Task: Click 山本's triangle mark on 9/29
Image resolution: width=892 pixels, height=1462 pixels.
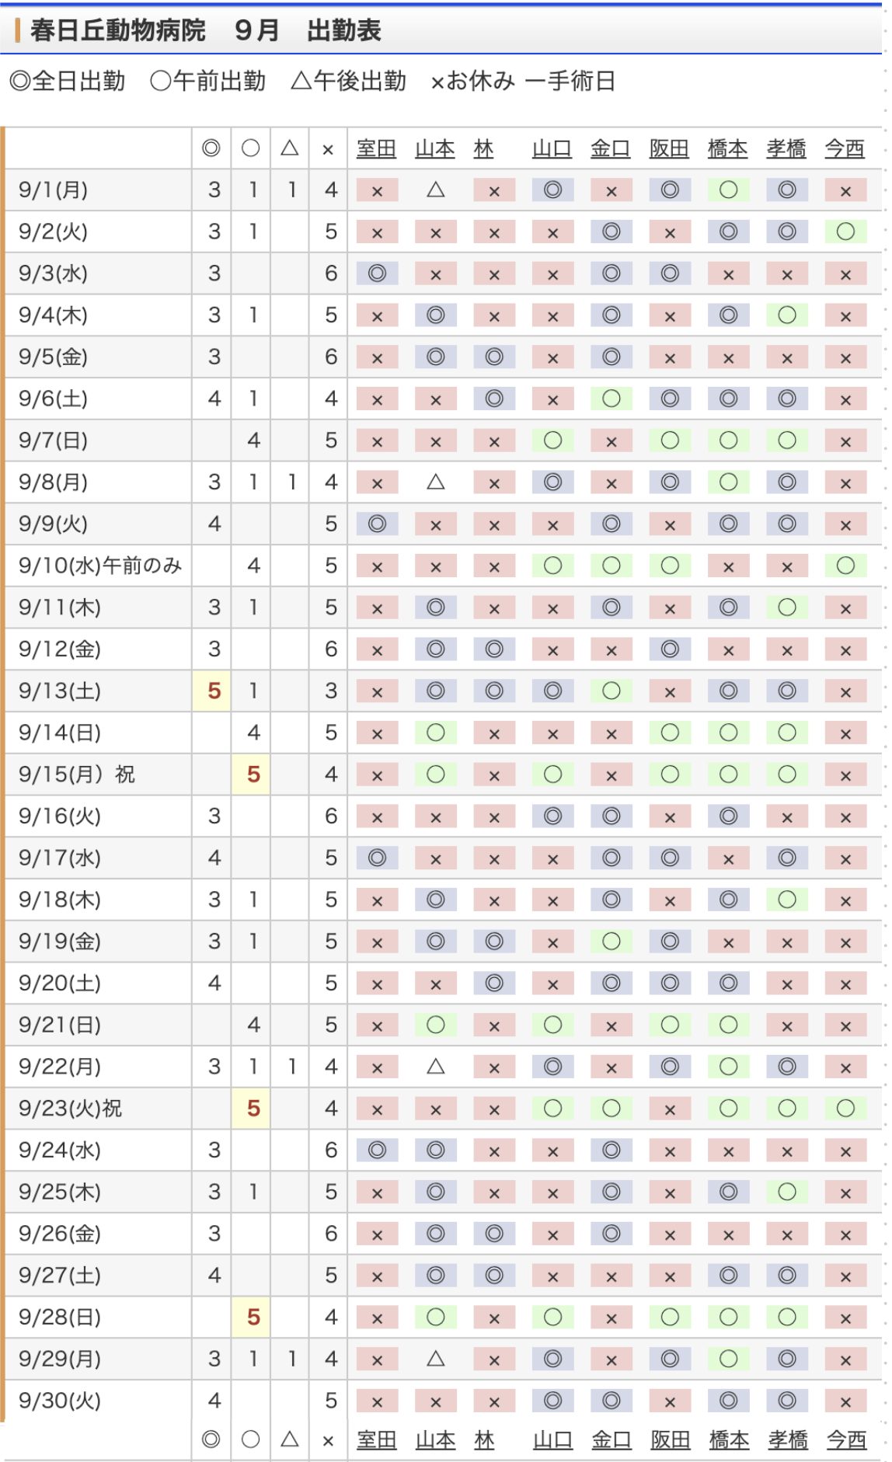Action: click(436, 1359)
